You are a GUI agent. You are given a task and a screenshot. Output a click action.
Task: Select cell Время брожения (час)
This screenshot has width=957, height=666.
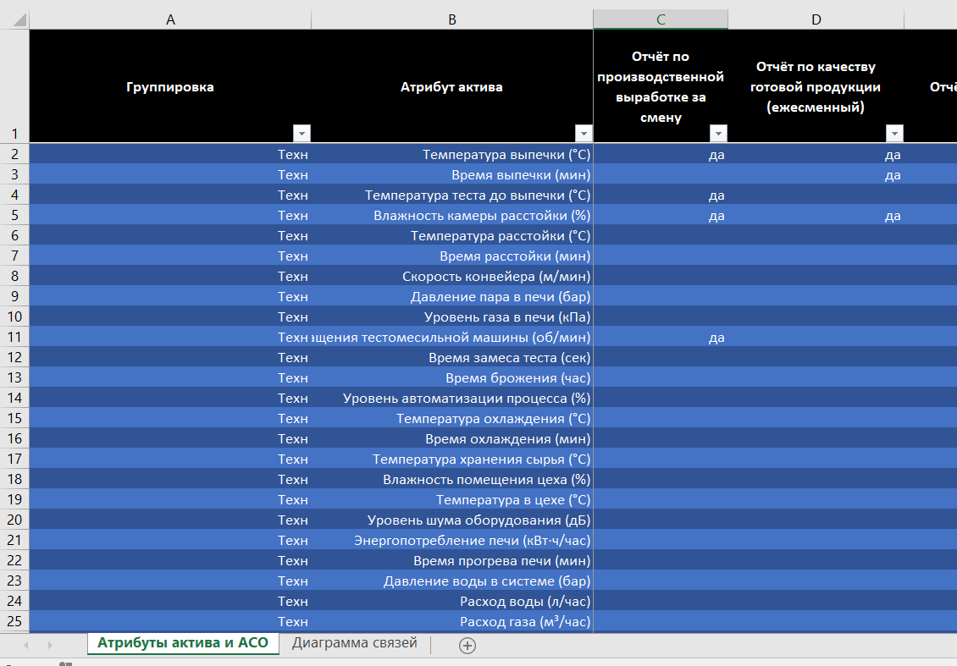[x=452, y=377]
